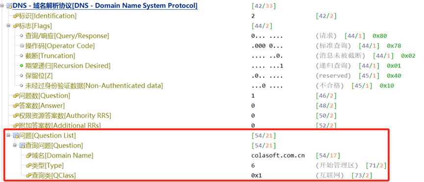This screenshot has width=424, height=182.
Task: Click the DNS protocol header icon
Action: point(9,6)
